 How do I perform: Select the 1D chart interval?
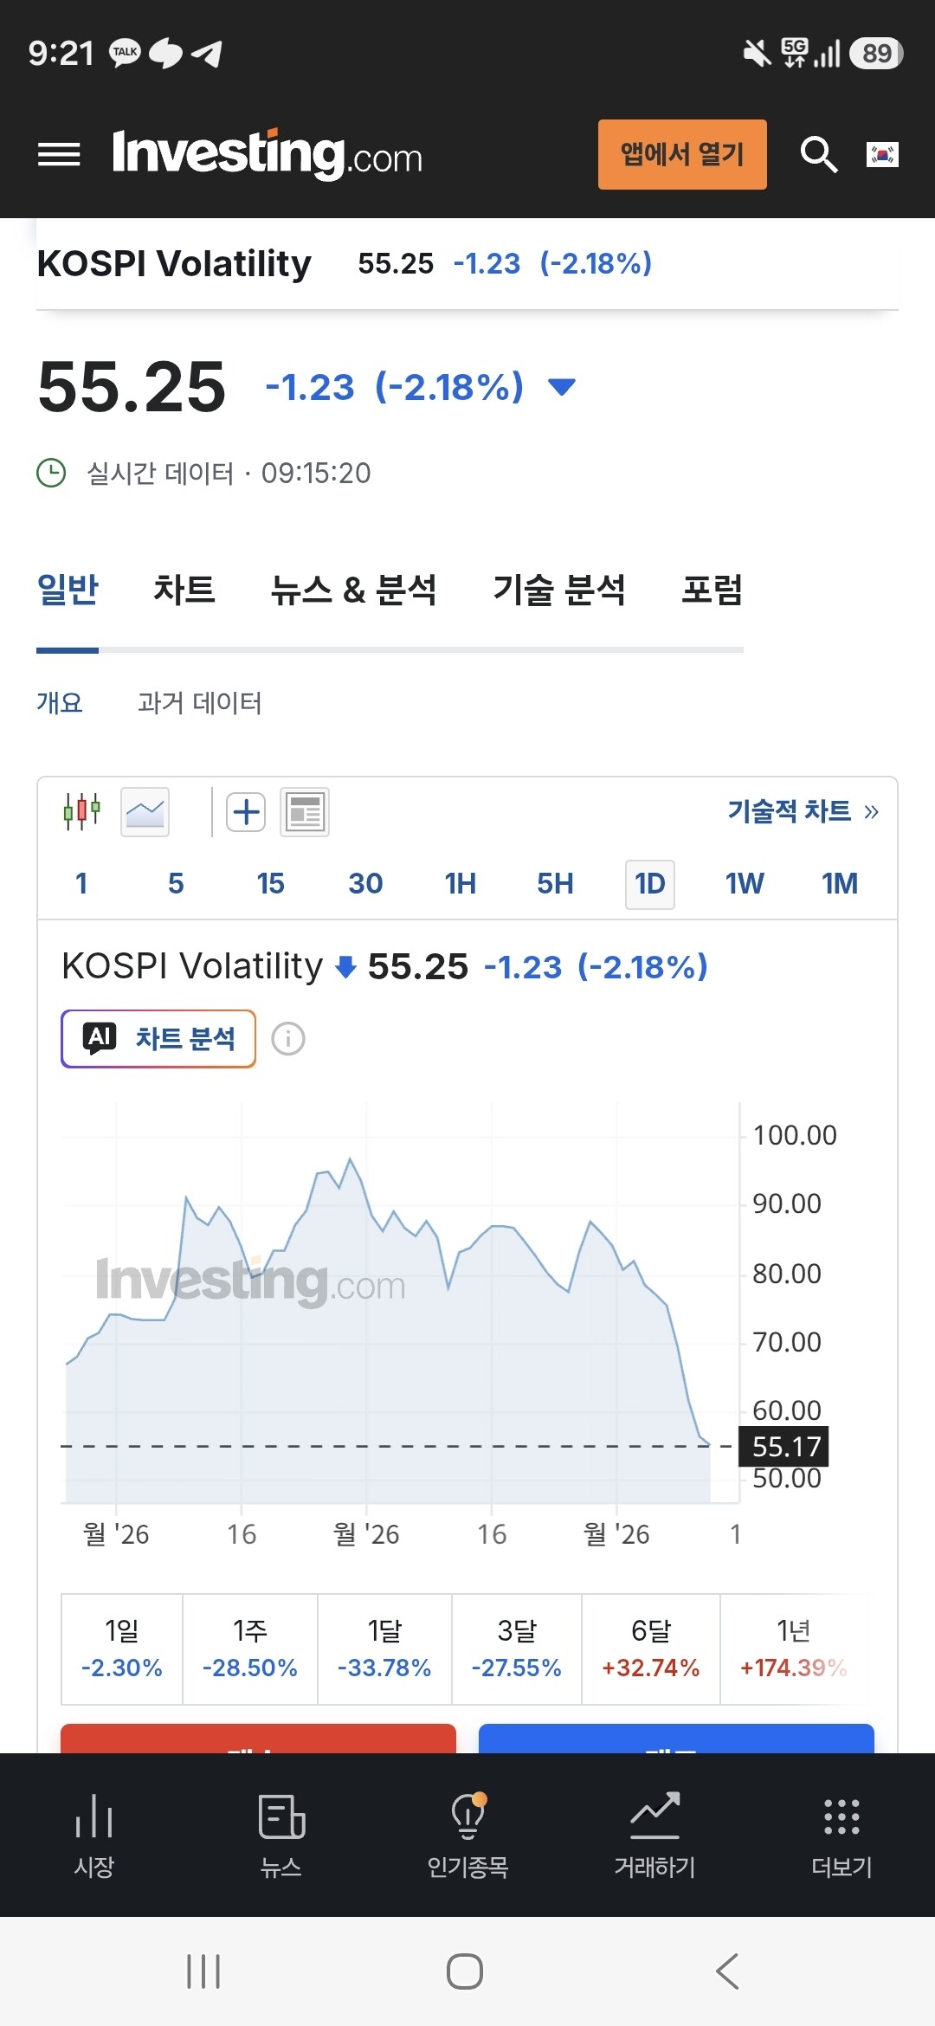(650, 884)
